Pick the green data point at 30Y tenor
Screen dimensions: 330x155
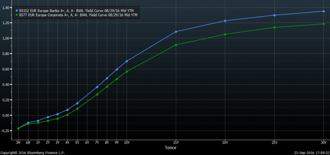323,24
